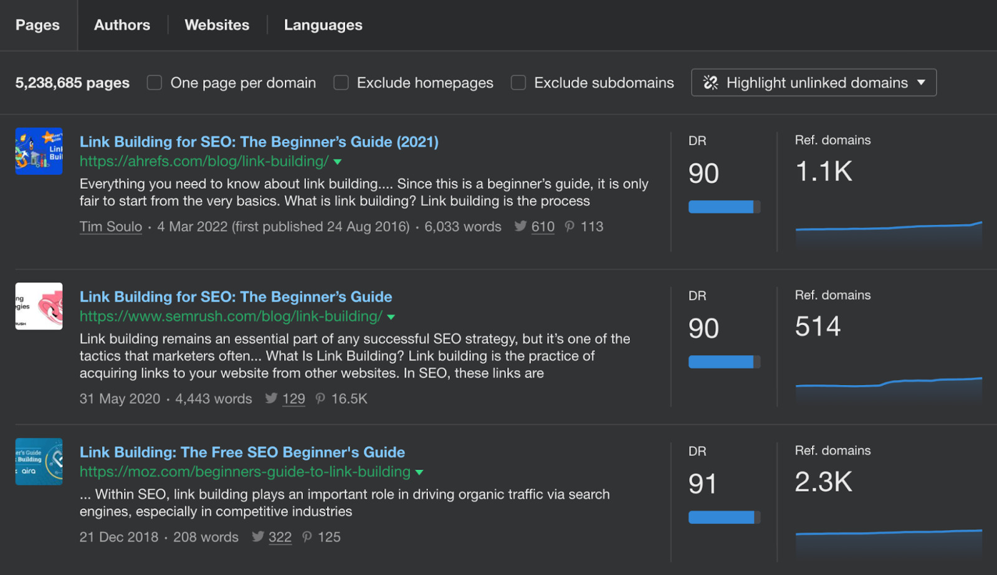Expand the URL dropdown on the Ahrefs blog result

pos(337,161)
